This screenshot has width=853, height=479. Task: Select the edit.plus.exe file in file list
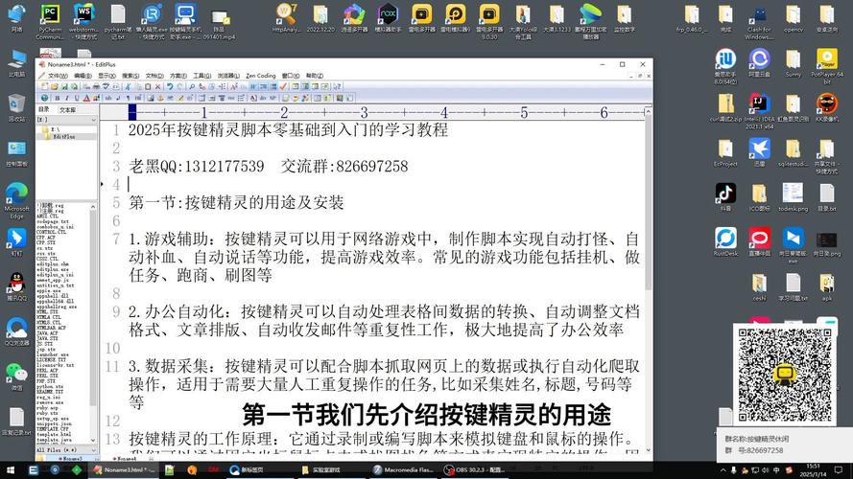[53, 269]
